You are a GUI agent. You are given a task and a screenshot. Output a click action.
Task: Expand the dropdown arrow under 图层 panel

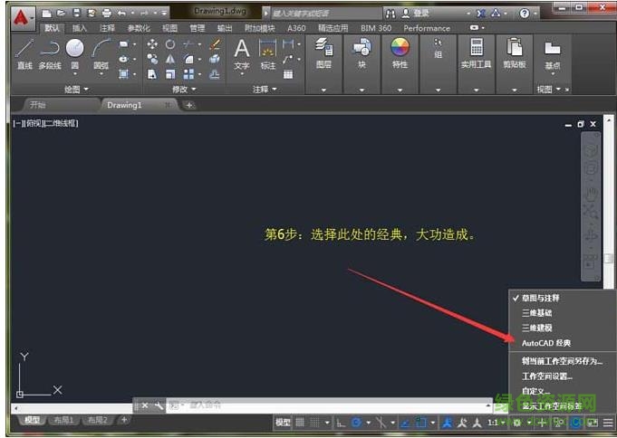click(x=323, y=90)
